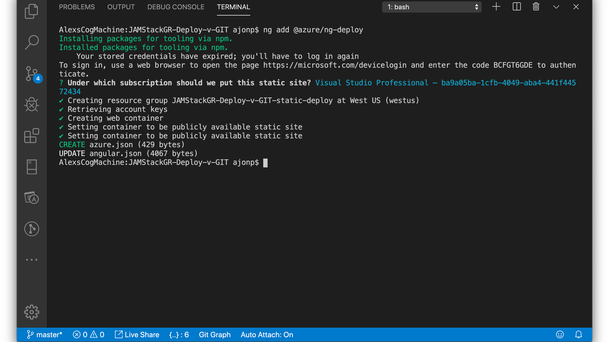Image resolution: width=609 pixels, height=342 pixels.
Task: Open the 1: bash terminal selector
Action: pos(432,7)
